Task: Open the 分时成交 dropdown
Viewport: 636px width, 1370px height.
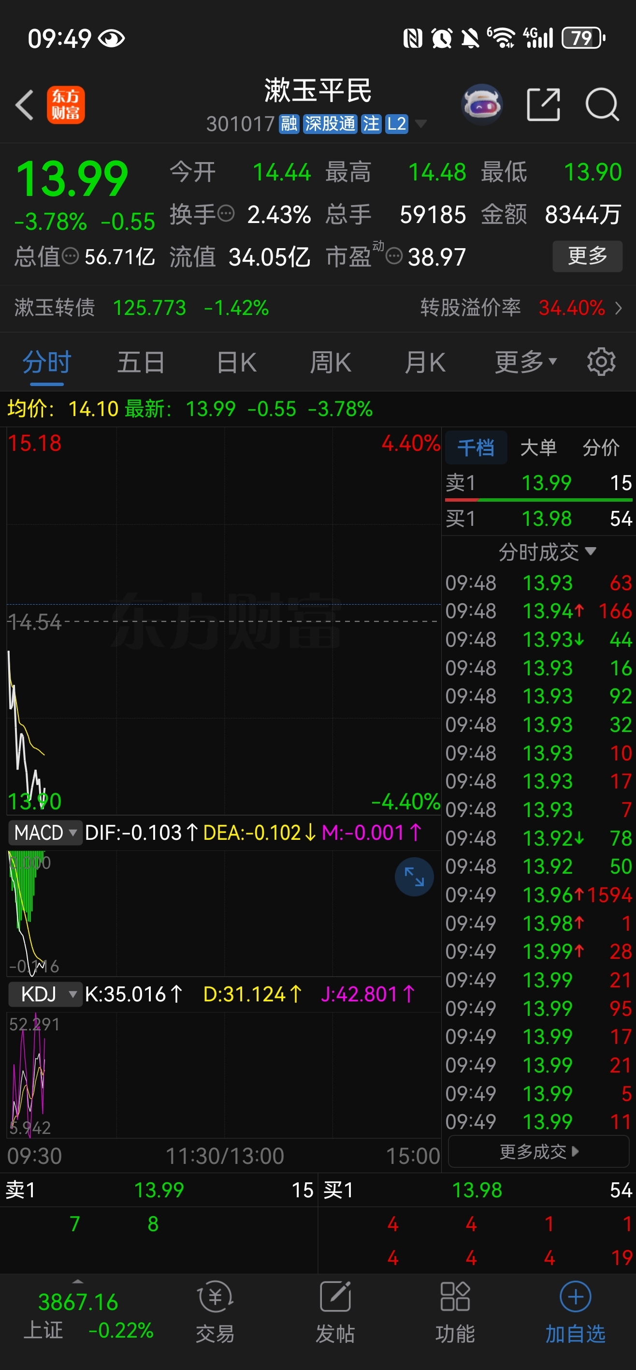Action: 547,552
